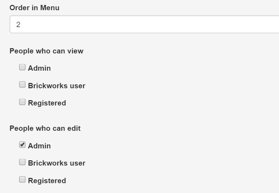The height and width of the screenshot is (193, 279).
Task: Click the Order in Menu input field
Action: click(144, 24)
